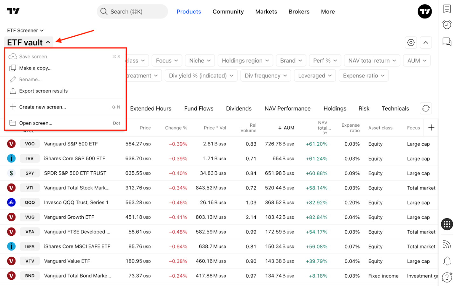Viewport: 455px width, 286px height.
Task: Open the screener settings hexagon icon
Action: point(411,42)
